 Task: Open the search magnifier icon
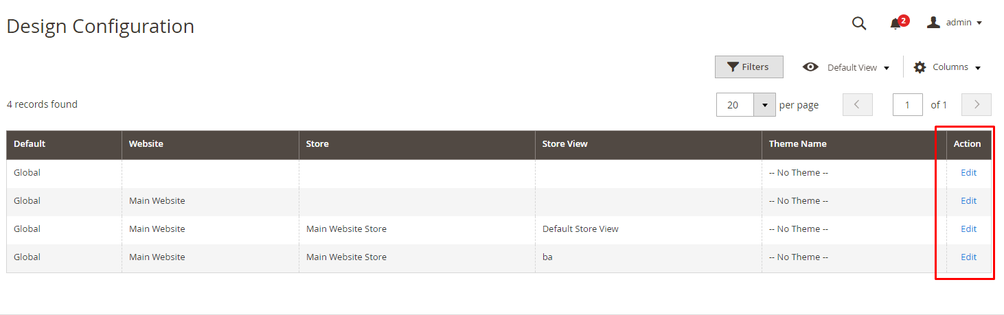click(x=859, y=23)
